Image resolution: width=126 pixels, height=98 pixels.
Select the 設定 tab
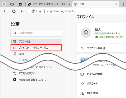96,4
